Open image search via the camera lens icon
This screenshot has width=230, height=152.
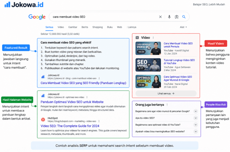(x=177, y=17)
